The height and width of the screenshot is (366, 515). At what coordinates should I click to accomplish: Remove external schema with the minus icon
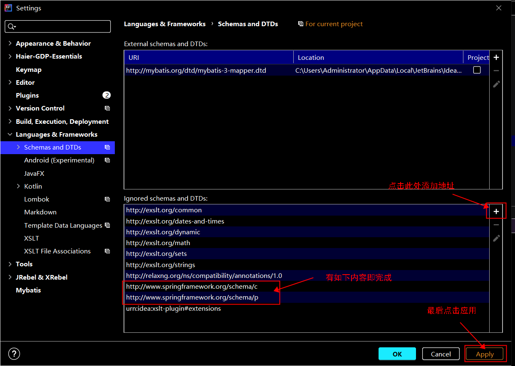496,71
